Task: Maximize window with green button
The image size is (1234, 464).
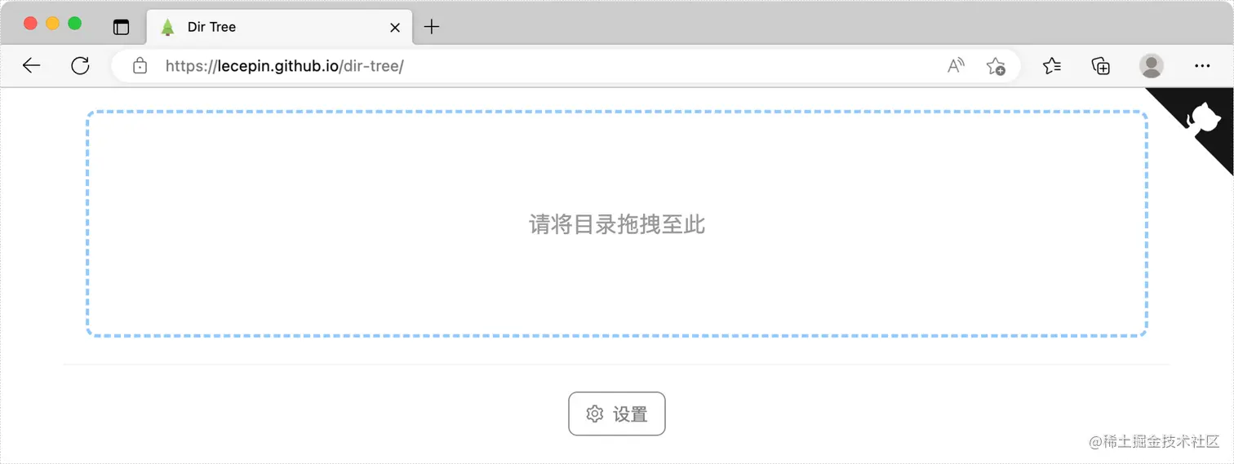Action: pyautogui.click(x=74, y=23)
